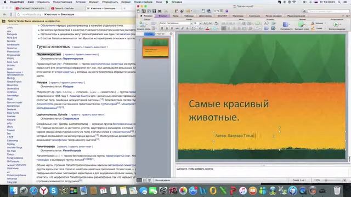Toggle Slide Sorter view in status bar
The image size is (351, 197).
(x=144, y=180)
